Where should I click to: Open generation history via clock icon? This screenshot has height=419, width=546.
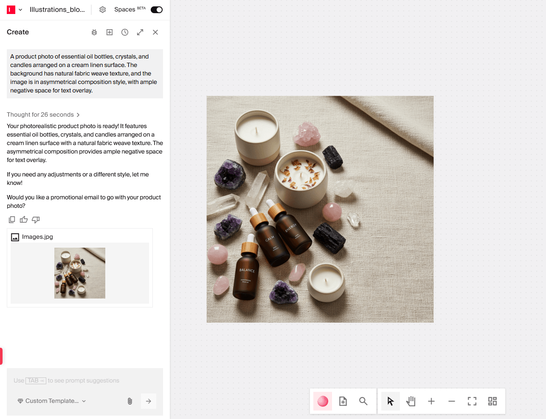(x=124, y=32)
